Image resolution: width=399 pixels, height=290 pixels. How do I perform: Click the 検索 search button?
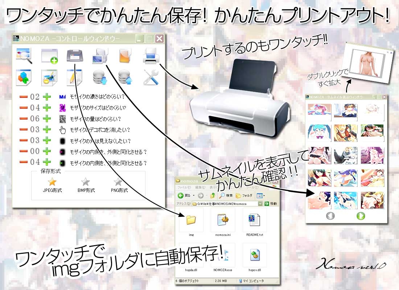226,195
